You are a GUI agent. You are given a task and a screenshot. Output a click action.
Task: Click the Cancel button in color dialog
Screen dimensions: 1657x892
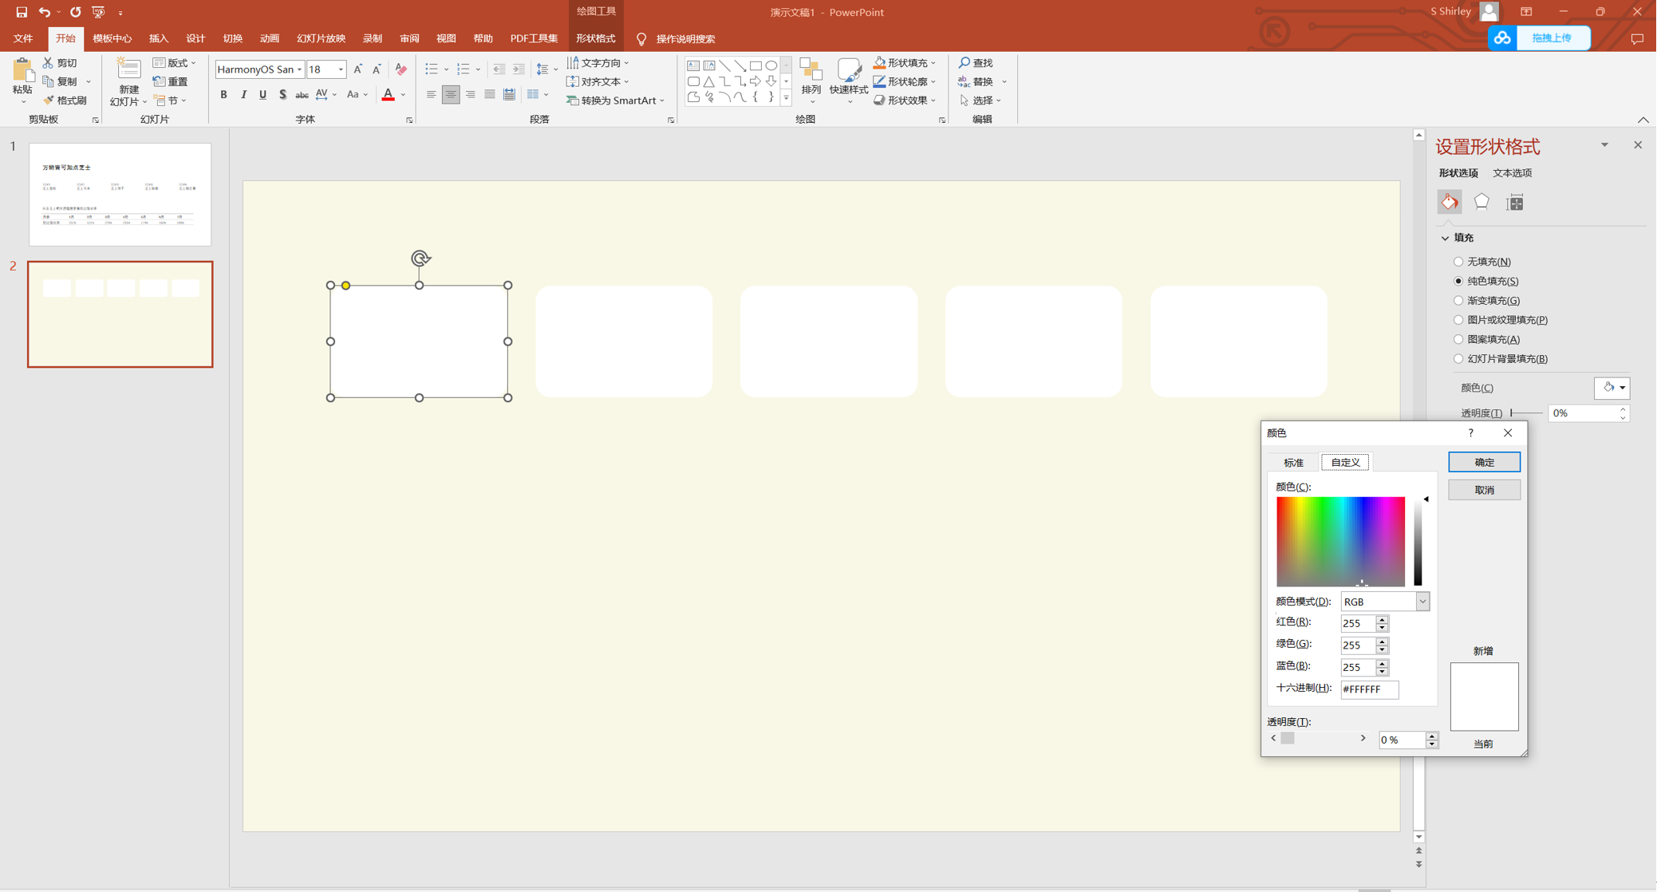pos(1484,490)
